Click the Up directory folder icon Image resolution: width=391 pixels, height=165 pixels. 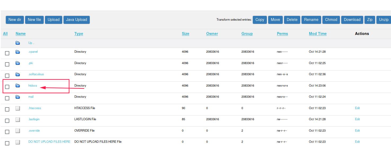point(18,43)
